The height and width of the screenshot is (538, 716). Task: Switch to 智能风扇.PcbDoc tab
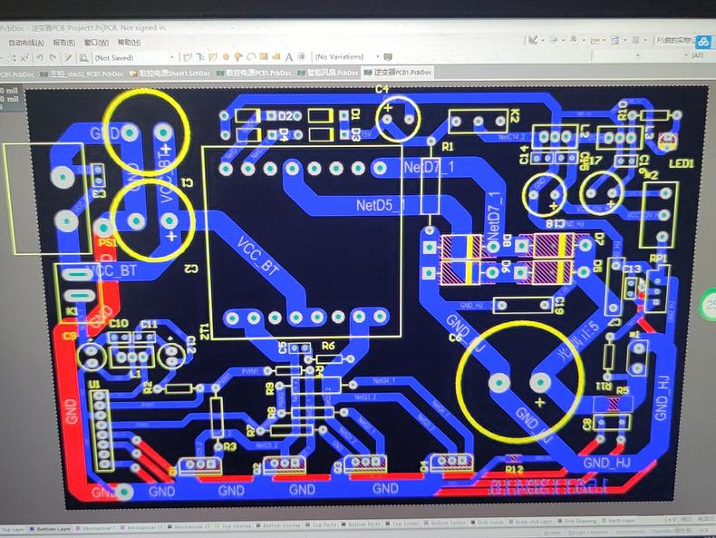pyautogui.click(x=328, y=73)
